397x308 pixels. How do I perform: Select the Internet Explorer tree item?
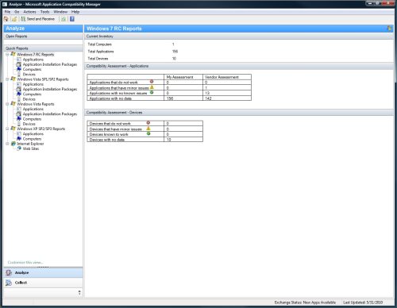[x=30, y=144]
